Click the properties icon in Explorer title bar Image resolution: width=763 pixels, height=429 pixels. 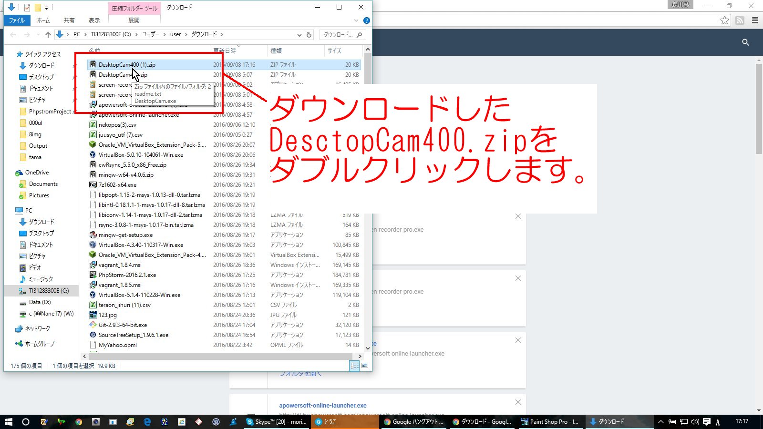(27, 8)
